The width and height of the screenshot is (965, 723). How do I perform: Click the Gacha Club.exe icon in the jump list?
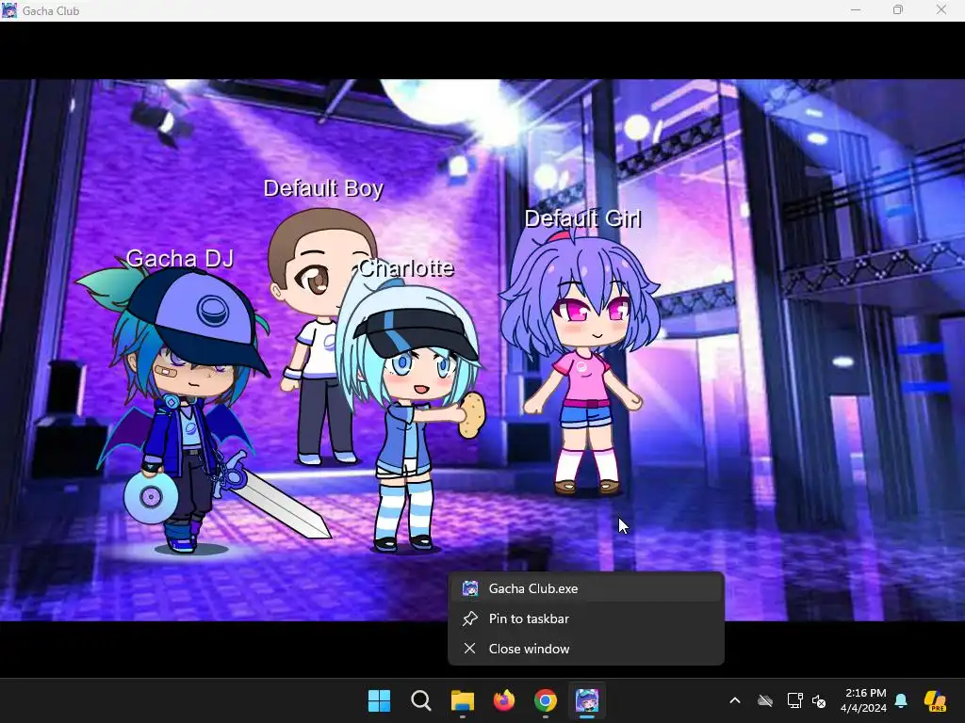pos(470,588)
